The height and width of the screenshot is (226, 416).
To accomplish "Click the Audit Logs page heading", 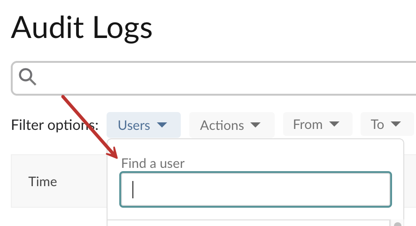I will click(82, 28).
